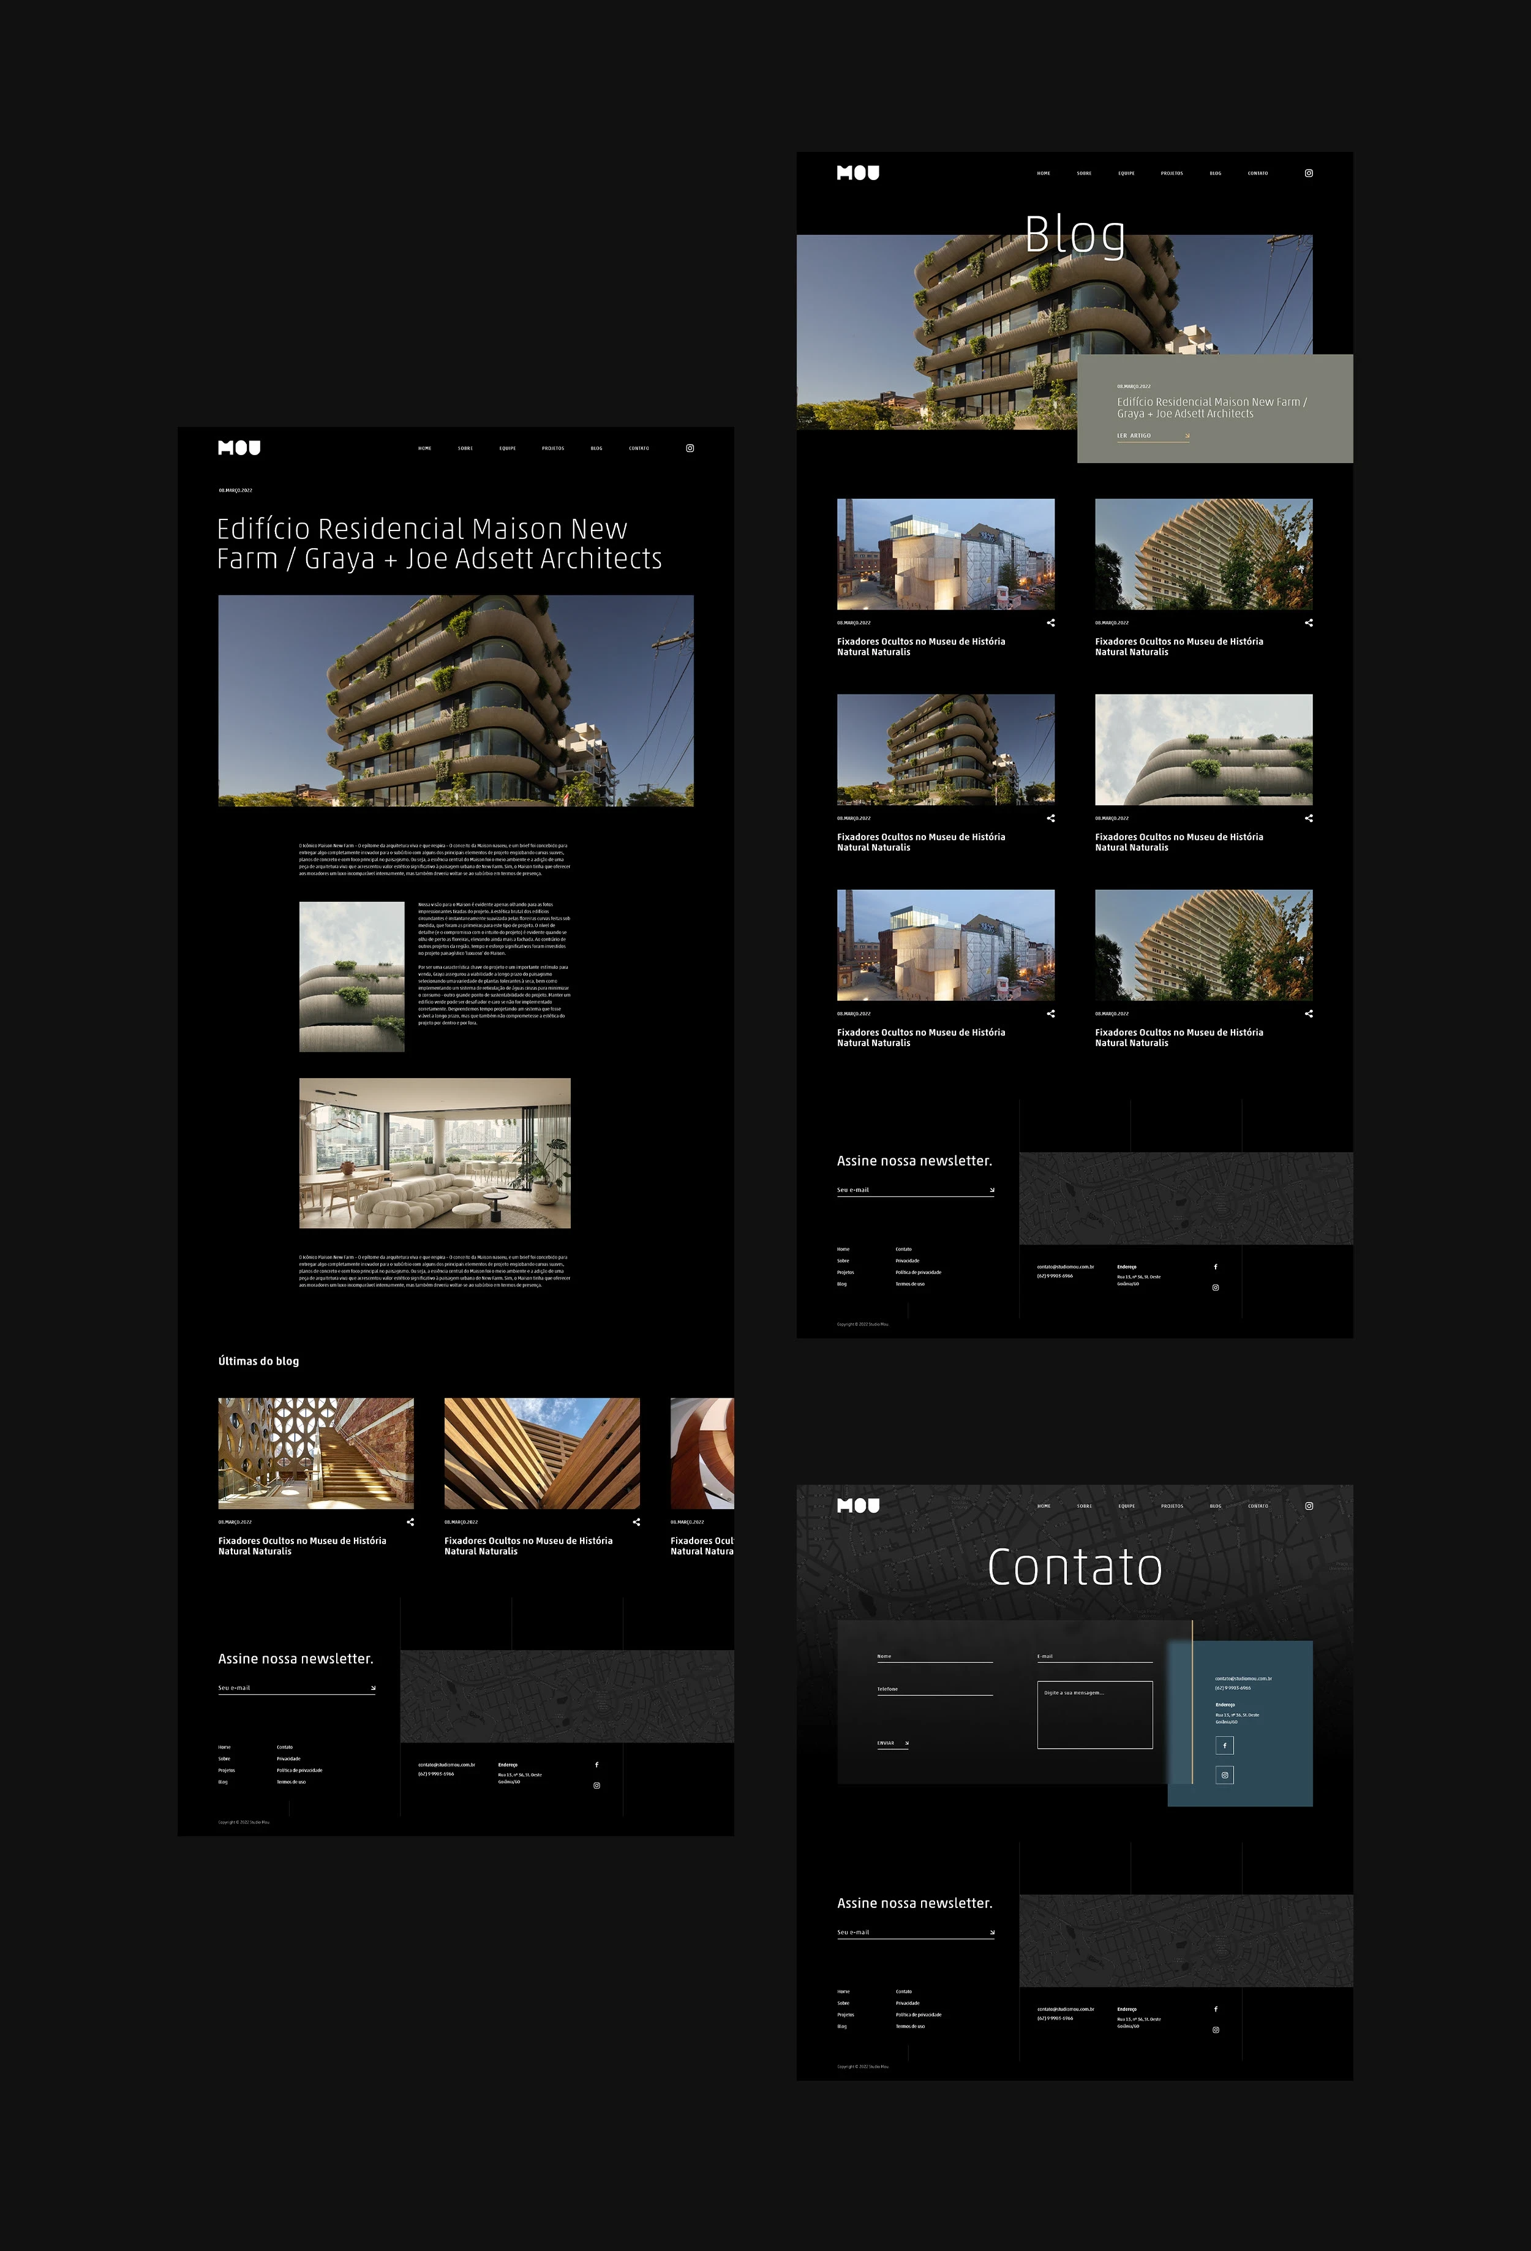Open SOBRE menu on the article page
The image size is (1531, 2251).
(x=465, y=448)
